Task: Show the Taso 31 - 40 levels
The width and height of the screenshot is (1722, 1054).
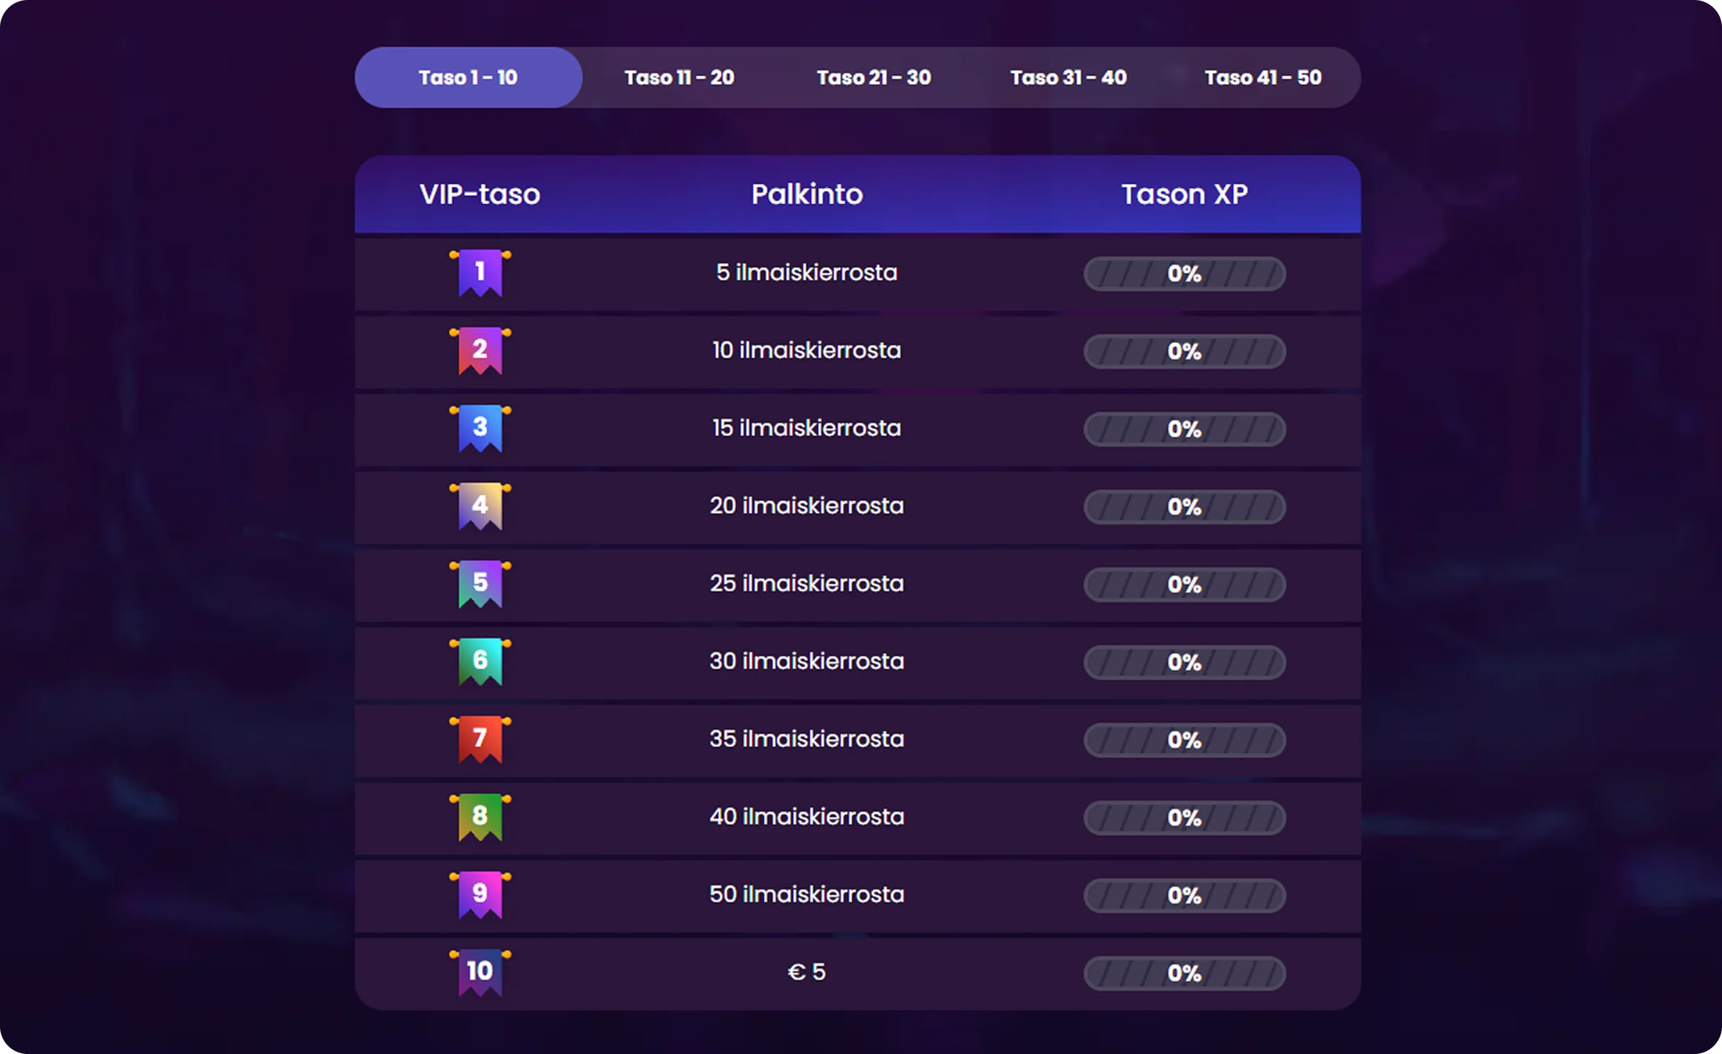Action: point(1068,78)
